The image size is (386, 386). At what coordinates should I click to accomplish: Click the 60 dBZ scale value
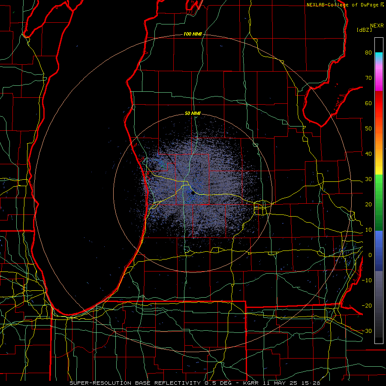click(368, 103)
